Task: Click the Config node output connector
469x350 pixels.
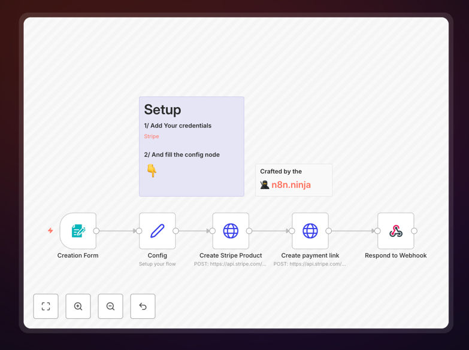Action: tap(176, 231)
